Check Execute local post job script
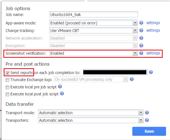This screenshot has width=170, height=140. (8, 94)
